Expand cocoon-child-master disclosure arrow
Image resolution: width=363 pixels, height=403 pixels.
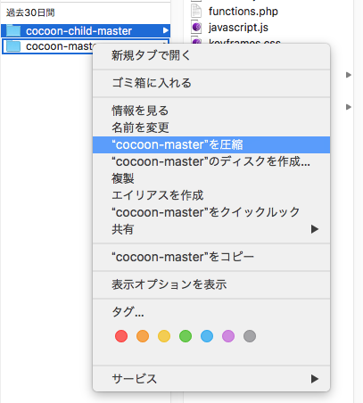click(x=165, y=30)
